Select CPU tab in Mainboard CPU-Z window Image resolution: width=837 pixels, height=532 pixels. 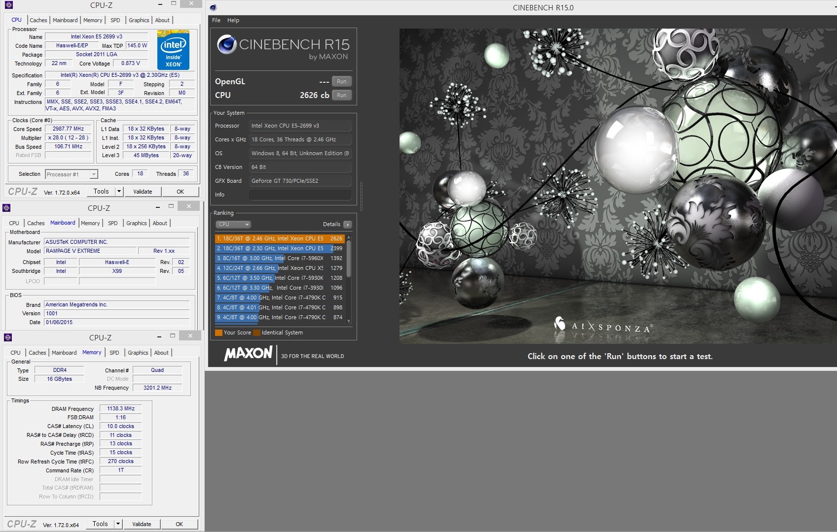coord(14,223)
